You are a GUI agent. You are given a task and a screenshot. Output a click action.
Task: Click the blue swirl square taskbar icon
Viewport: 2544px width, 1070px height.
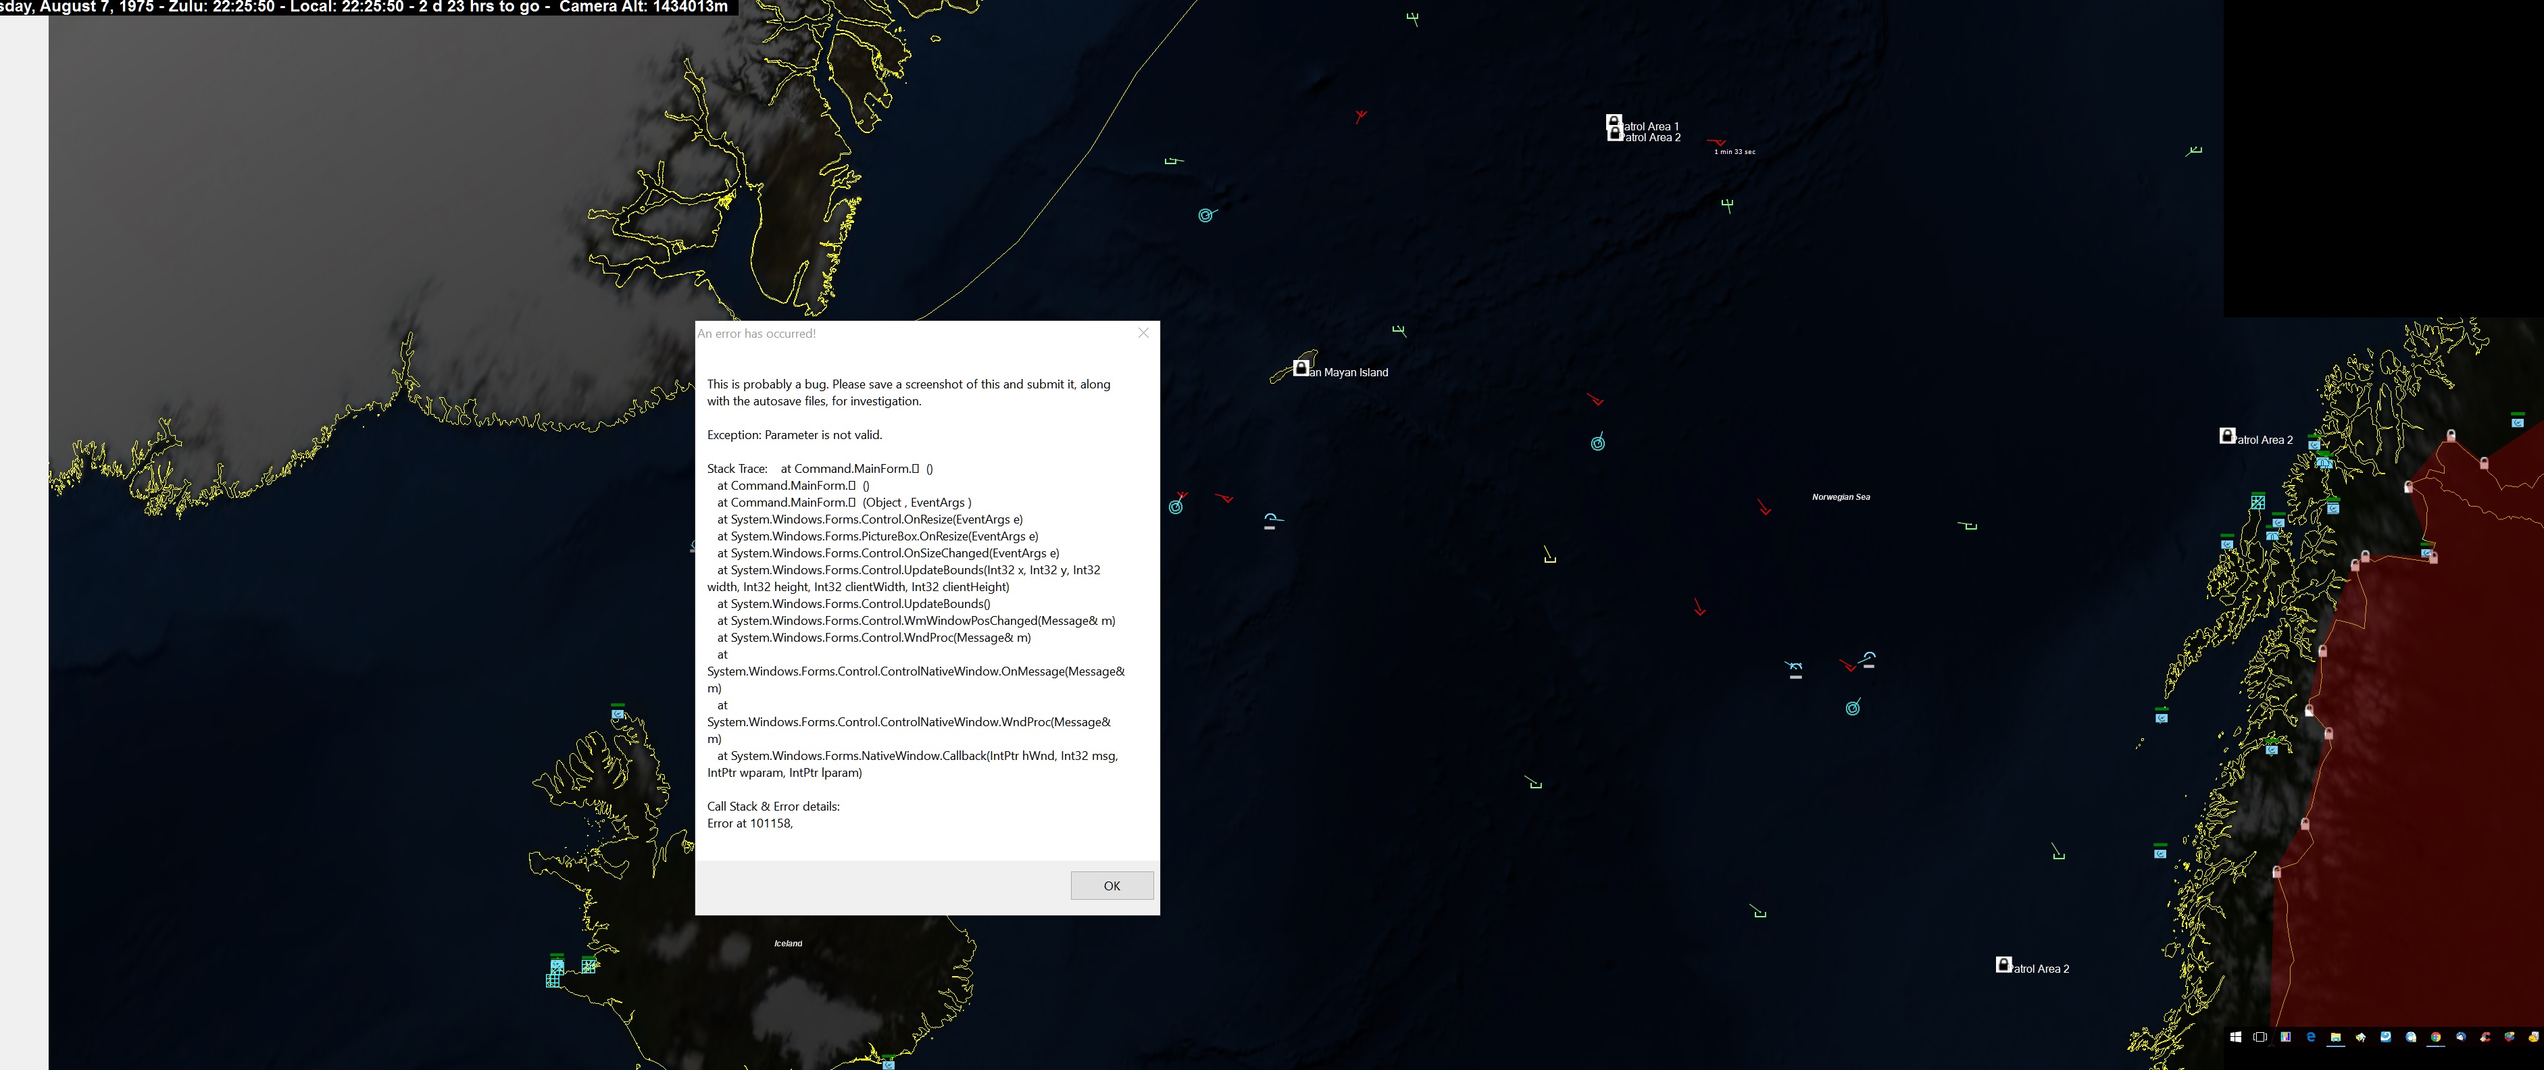click(x=2386, y=1038)
